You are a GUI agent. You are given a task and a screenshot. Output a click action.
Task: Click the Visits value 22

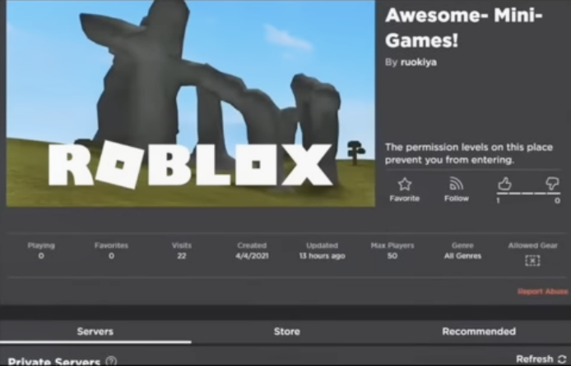pyautogui.click(x=181, y=256)
